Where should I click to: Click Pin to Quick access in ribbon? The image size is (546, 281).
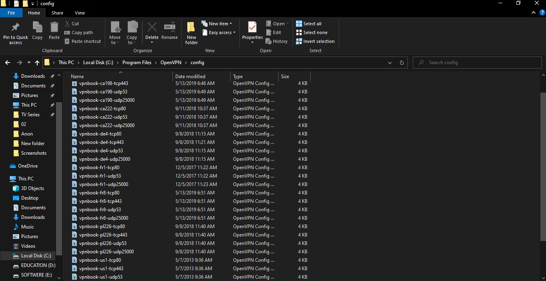pyautogui.click(x=16, y=33)
